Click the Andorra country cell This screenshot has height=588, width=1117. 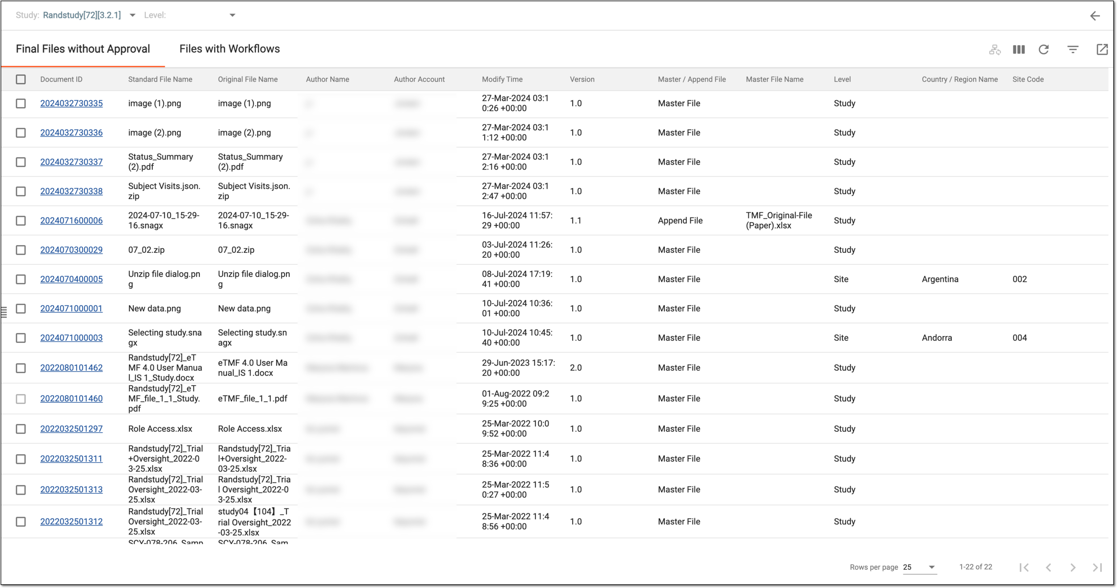point(937,338)
